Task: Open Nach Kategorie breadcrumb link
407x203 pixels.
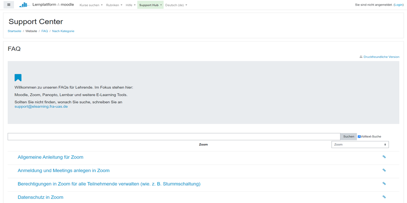Action: coord(63,31)
